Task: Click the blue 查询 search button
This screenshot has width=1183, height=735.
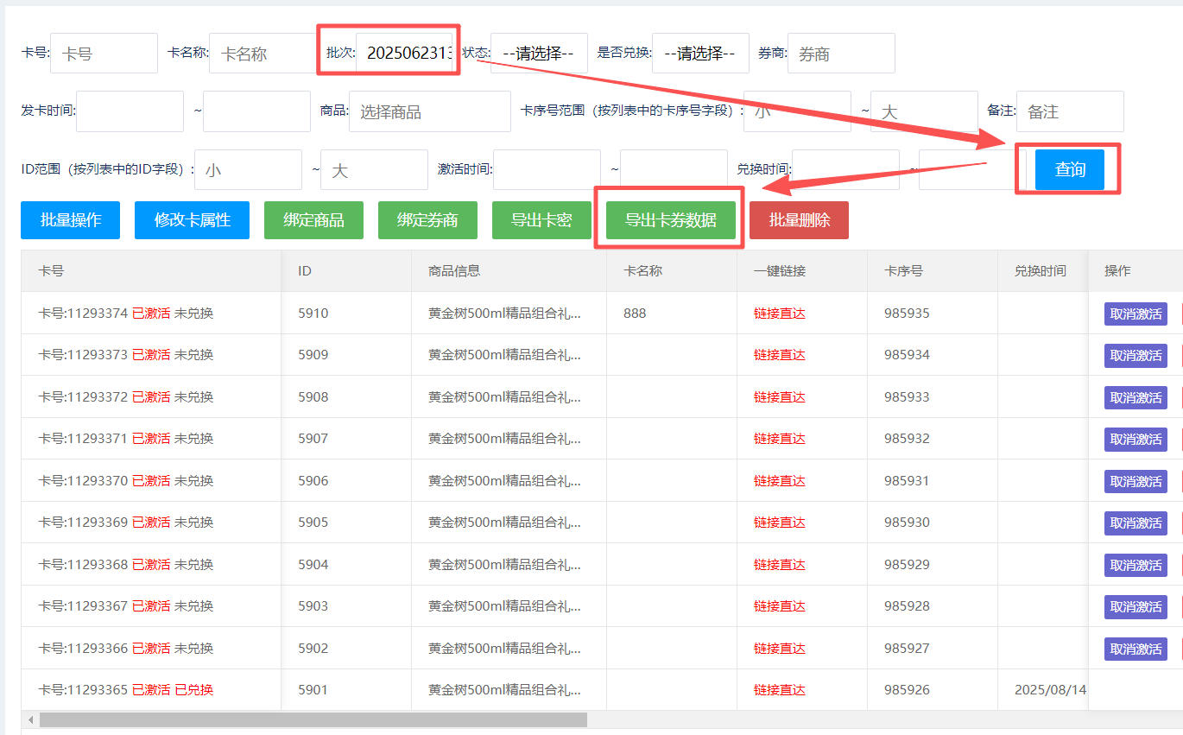Action: (x=1069, y=169)
